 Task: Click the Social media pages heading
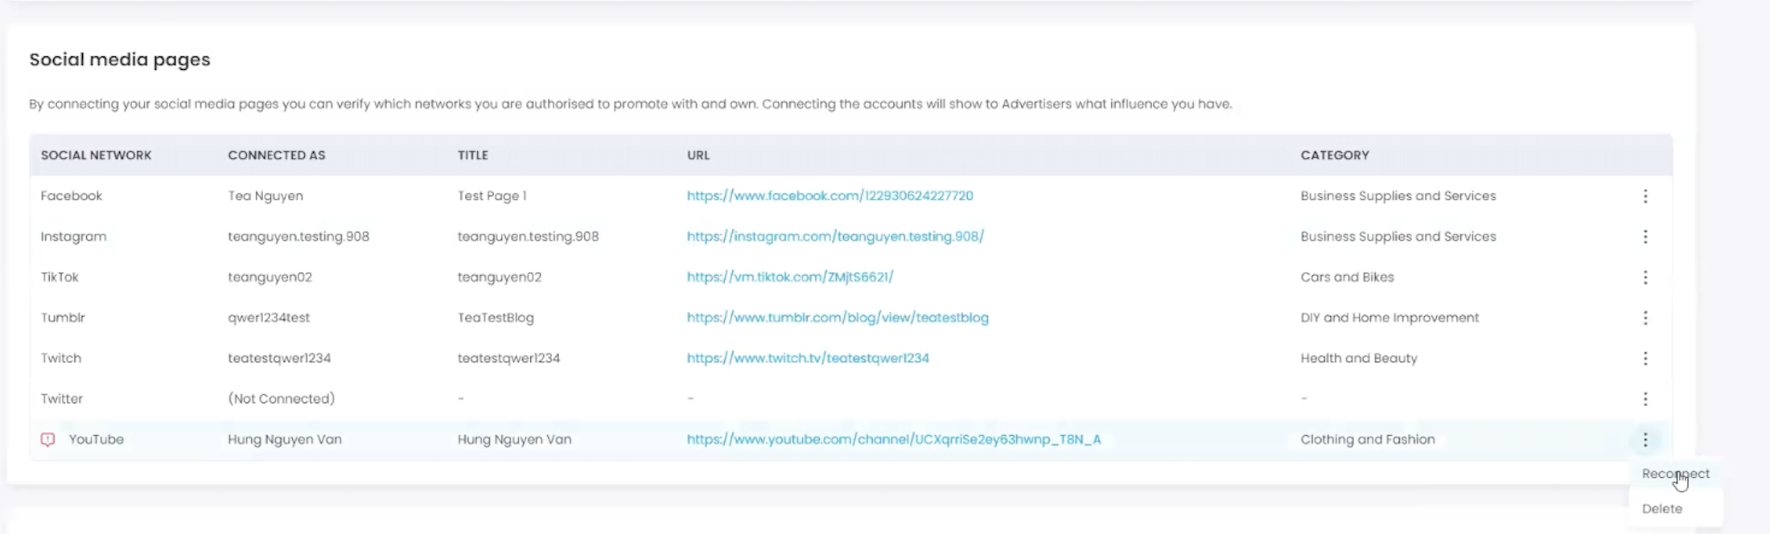(x=120, y=60)
